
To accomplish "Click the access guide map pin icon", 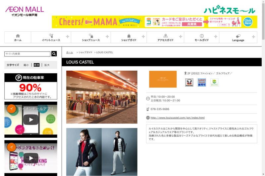I will (x=165, y=36).
